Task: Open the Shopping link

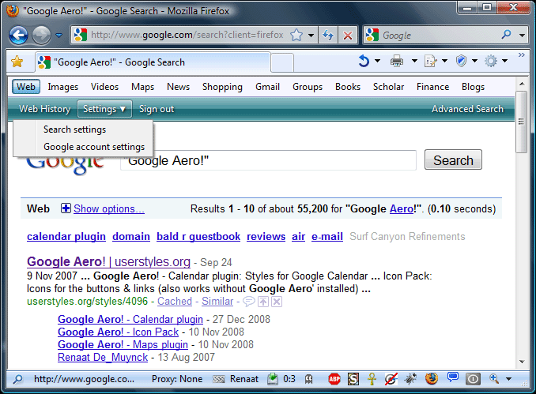Action: [222, 87]
